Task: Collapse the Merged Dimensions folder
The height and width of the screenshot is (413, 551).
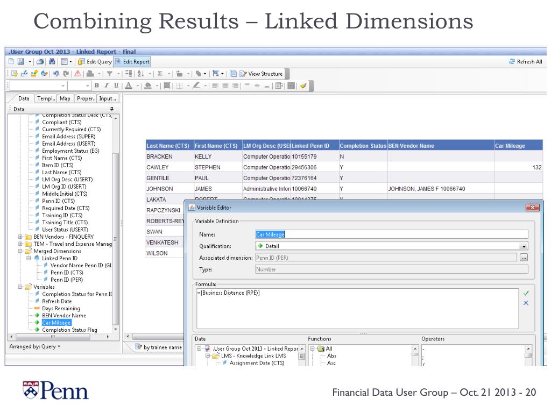Action: [20, 251]
